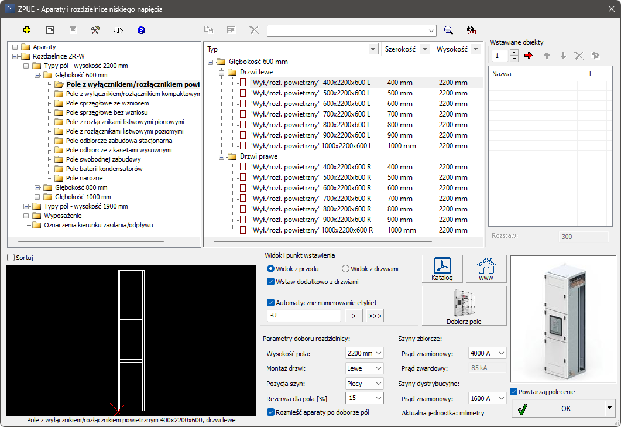
Task: Open the hammer and wrench settings tool
Action: coord(95,30)
